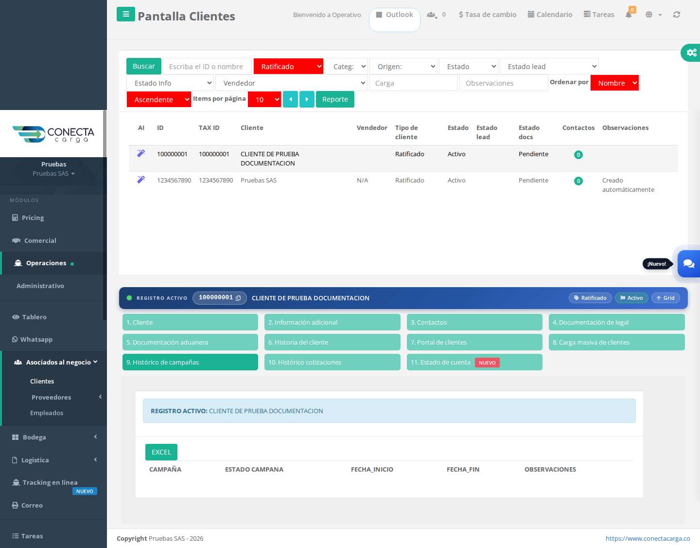Image resolution: width=700 pixels, height=548 pixels.
Task: Open Tablero in the sidebar
Action: [53, 317]
